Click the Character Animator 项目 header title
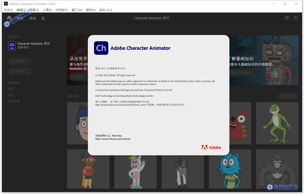 [x=152, y=18]
